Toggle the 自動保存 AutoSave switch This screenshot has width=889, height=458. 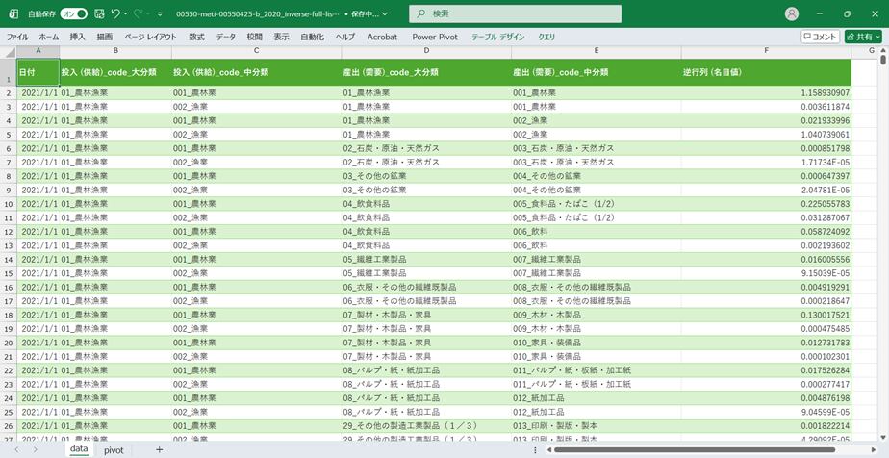pos(74,14)
